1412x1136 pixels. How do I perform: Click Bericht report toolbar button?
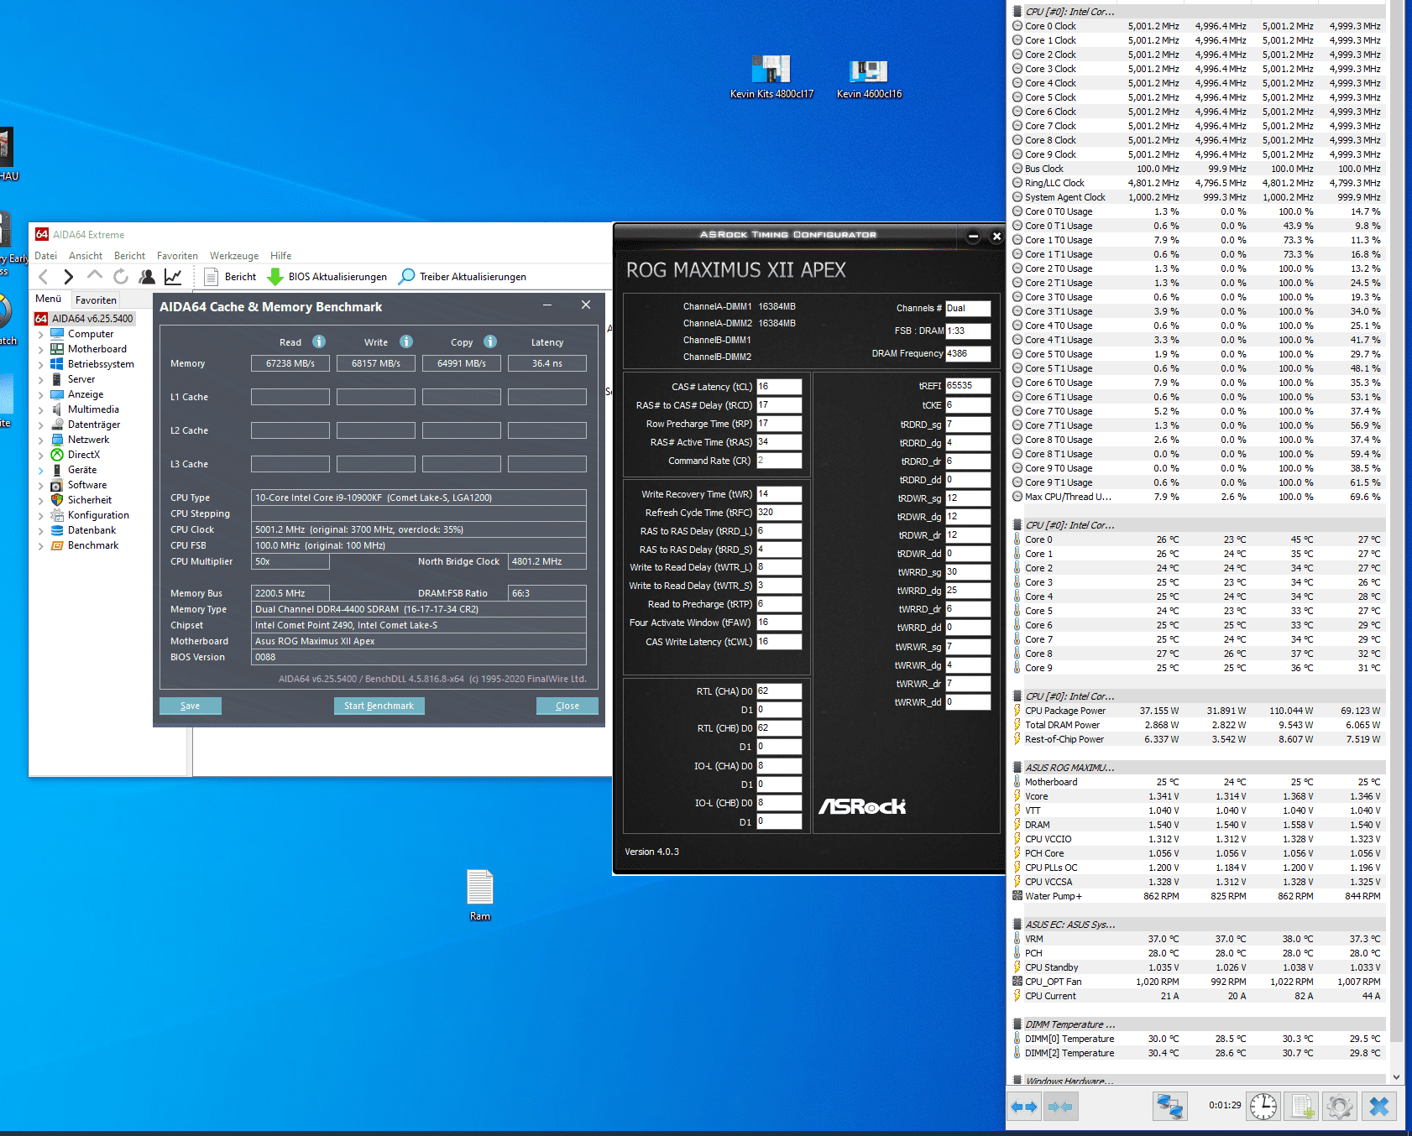coord(230,277)
